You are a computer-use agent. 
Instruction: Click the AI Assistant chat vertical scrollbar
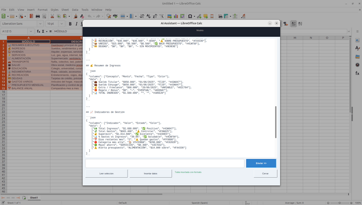pos(275,122)
